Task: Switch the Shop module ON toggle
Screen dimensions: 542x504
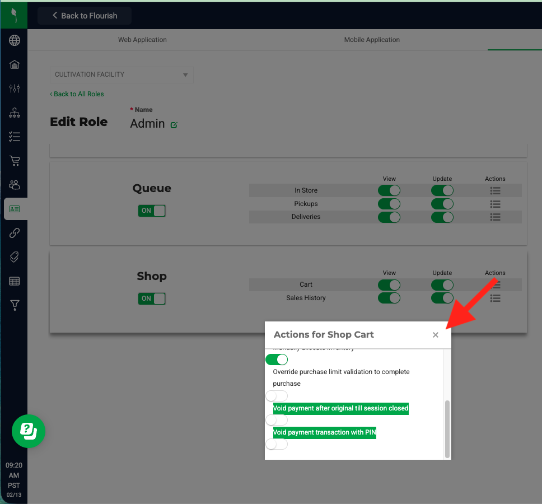Action: point(152,298)
